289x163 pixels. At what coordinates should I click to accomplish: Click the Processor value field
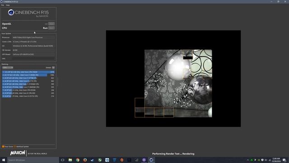click(x=33, y=38)
